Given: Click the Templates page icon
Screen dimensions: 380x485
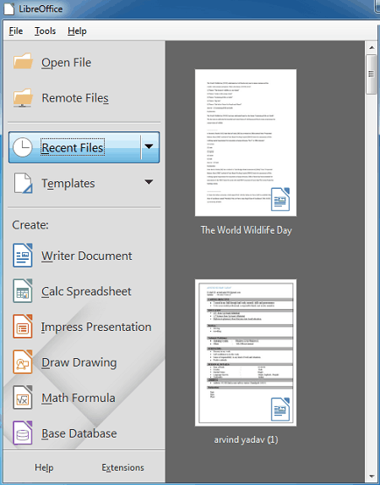Looking at the screenshot, I should (23, 183).
